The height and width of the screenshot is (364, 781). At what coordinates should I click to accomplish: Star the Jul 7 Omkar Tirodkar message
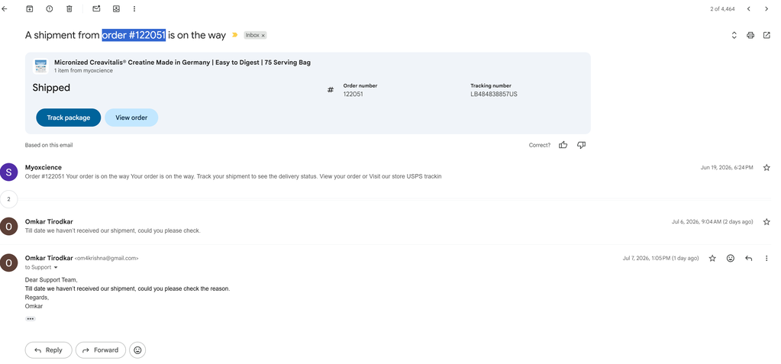(712, 259)
